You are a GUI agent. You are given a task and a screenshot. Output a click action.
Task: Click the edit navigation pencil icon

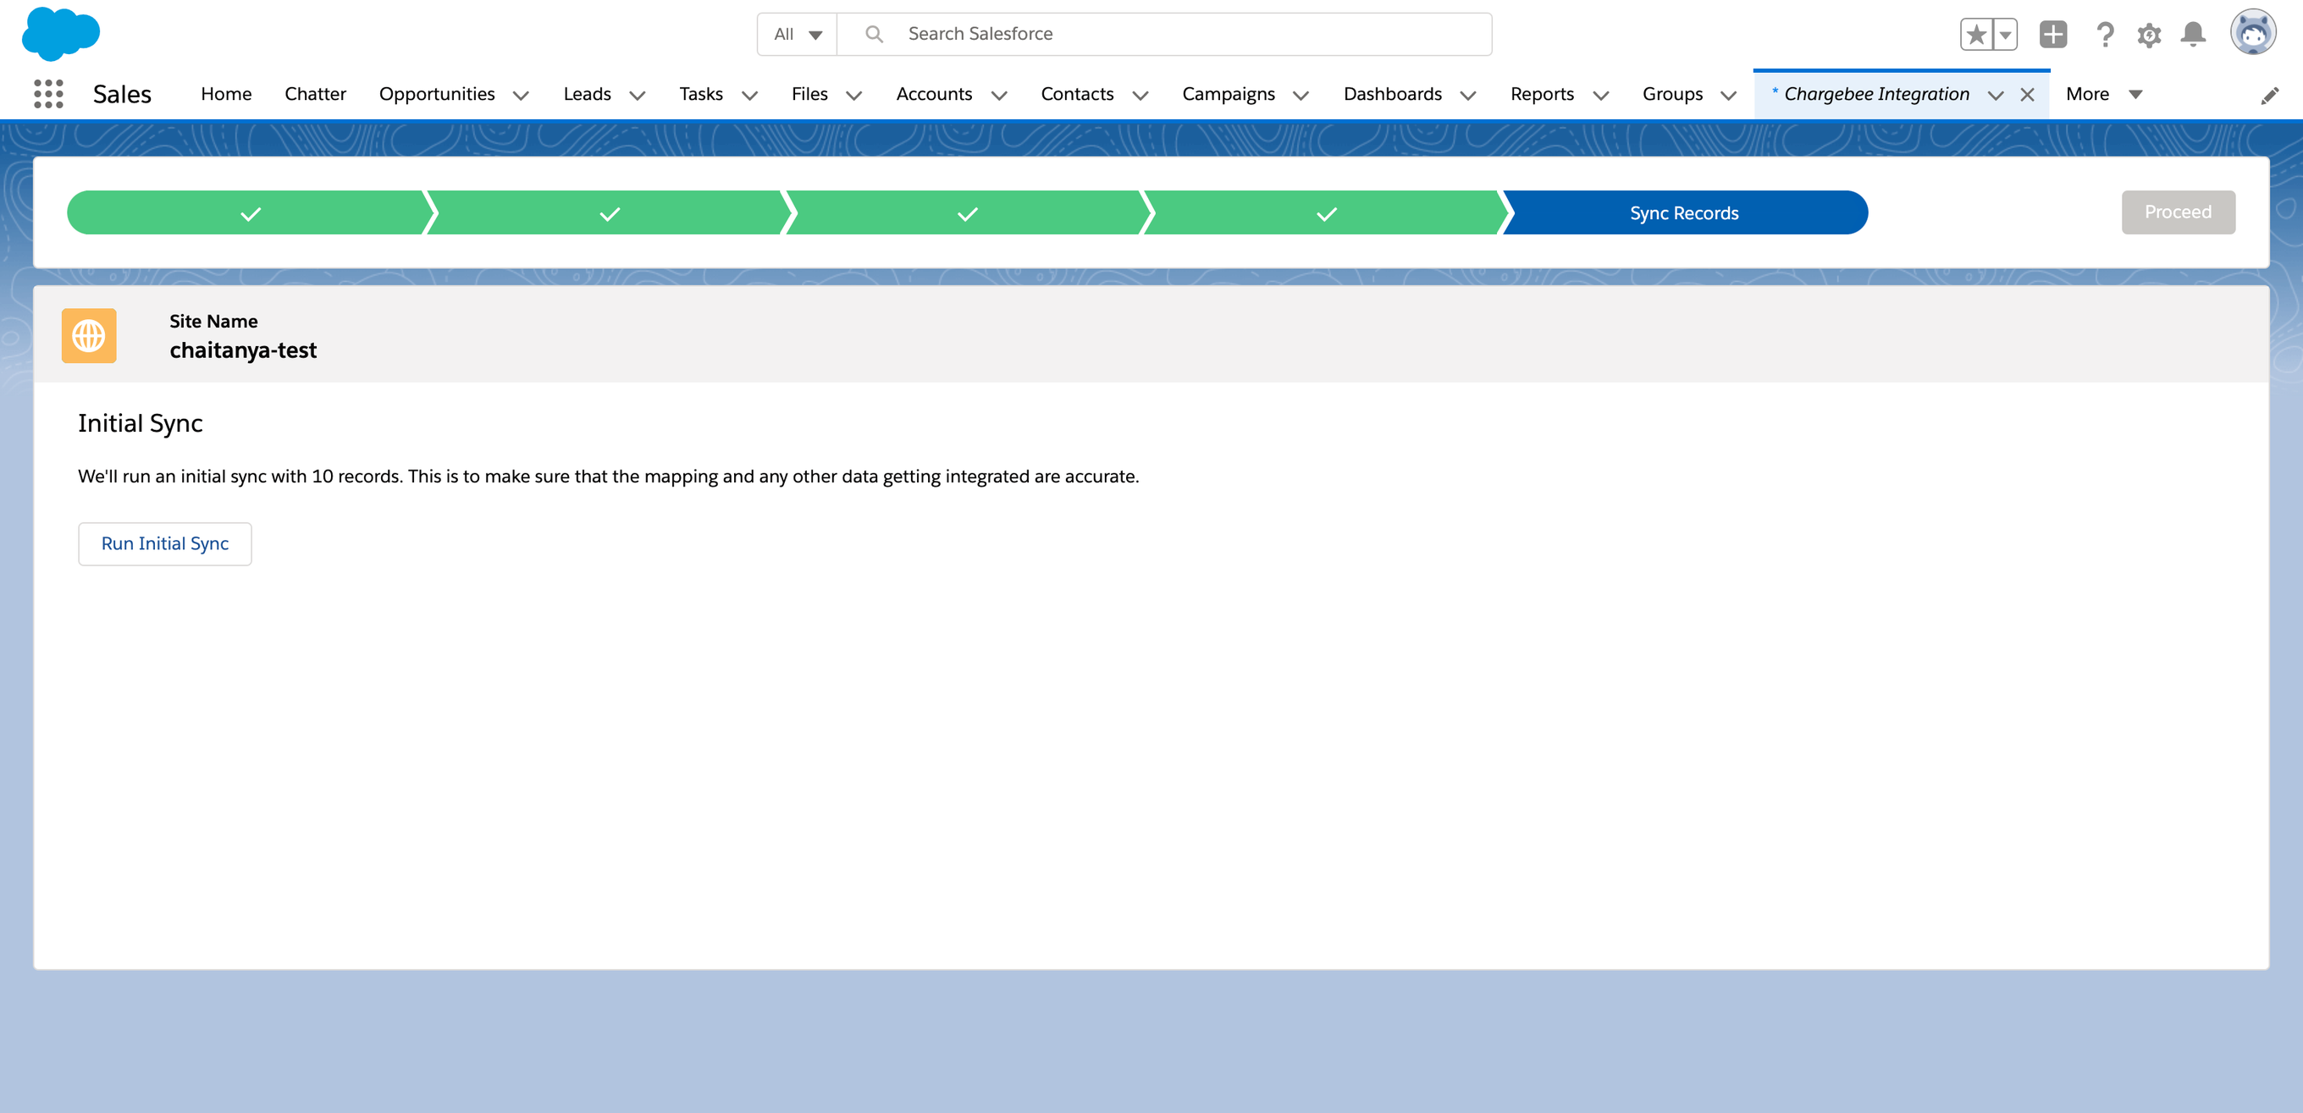pyautogui.click(x=2269, y=96)
